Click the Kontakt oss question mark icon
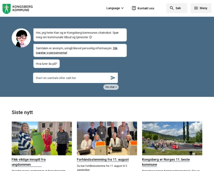This screenshot has height=171, width=214. [134, 8]
